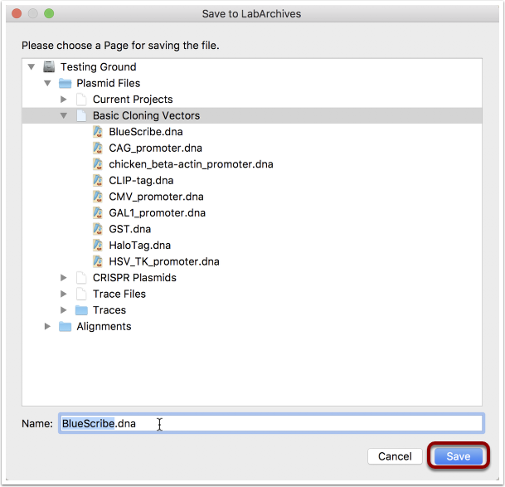Select the CLIP-tag.dna filename

click(x=141, y=180)
